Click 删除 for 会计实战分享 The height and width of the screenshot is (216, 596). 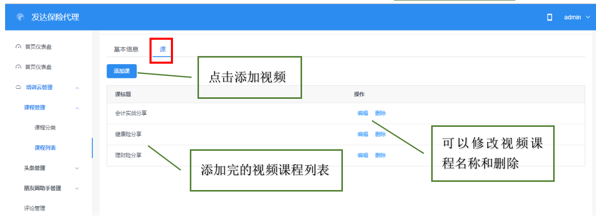tap(380, 113)
